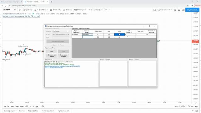
Task: Open the price scale settings gear, bottom right
Action: coord(195,103)
